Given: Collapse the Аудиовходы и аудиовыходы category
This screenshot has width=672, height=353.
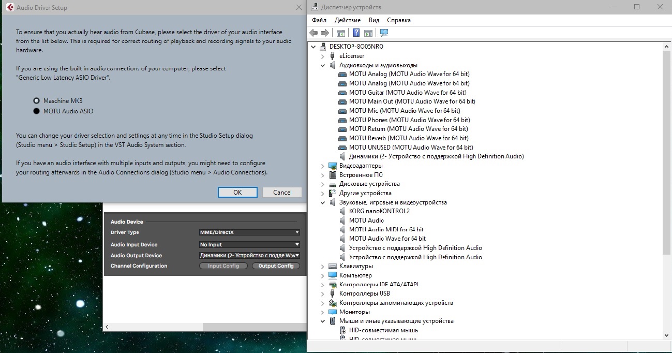Looking at the screenshot, I should coord(323,65).
